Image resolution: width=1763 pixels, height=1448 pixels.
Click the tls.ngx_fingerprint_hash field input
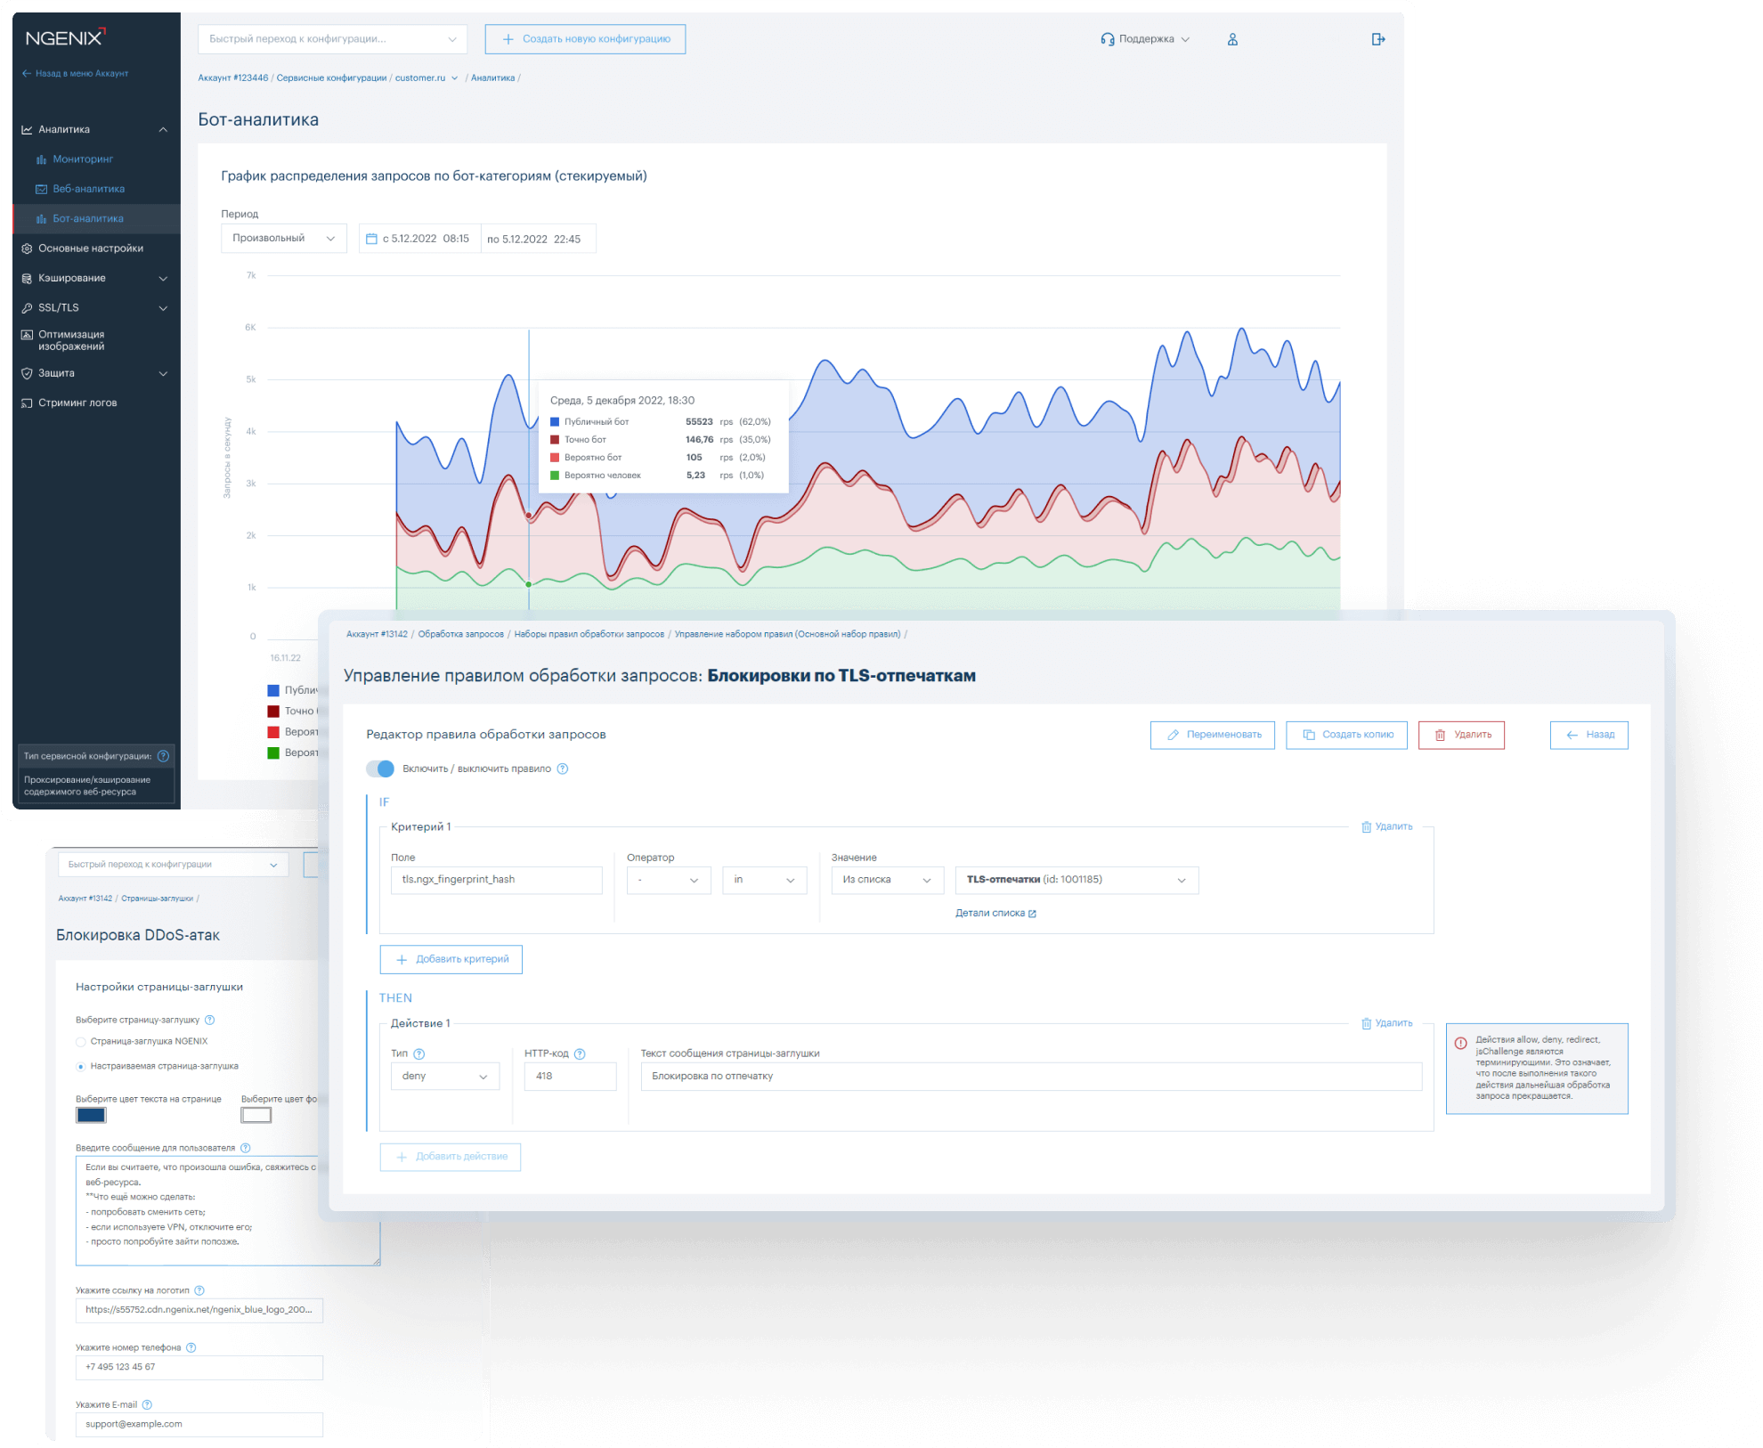click(x=497, y=881)
